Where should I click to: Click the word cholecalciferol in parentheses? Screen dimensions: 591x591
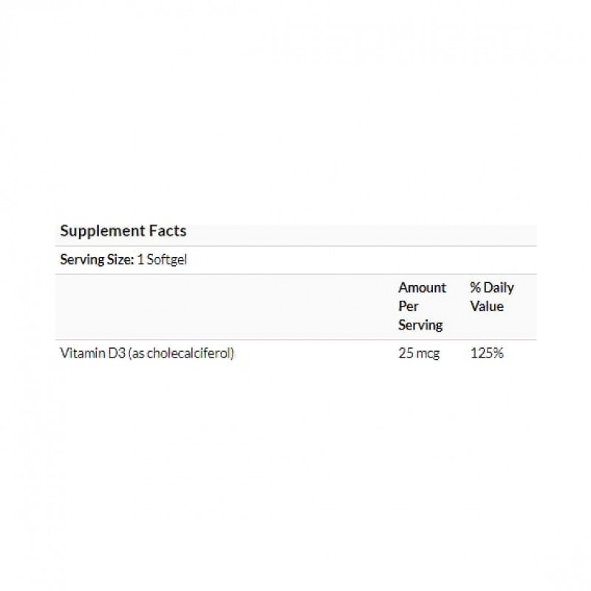pyautogui.click(x=190, y=354)
